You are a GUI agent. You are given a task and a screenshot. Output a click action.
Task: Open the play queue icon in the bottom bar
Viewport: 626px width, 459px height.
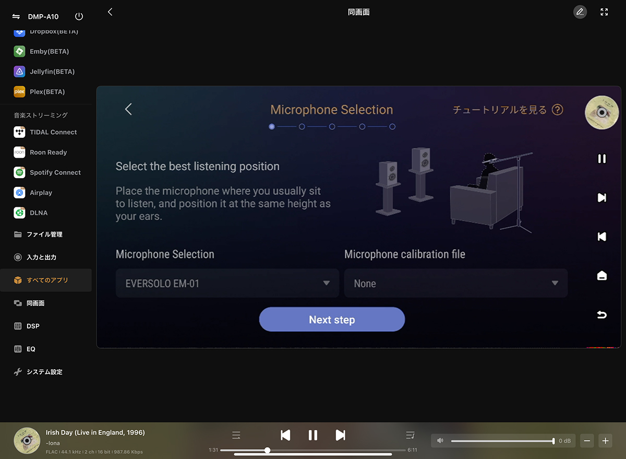tap(410, 435)
